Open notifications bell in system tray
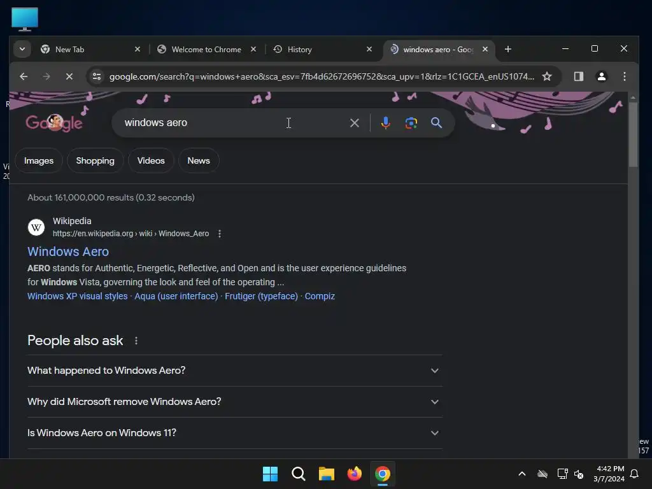The width and height of the screenshot is (652, 489). (x=635, y=474)
